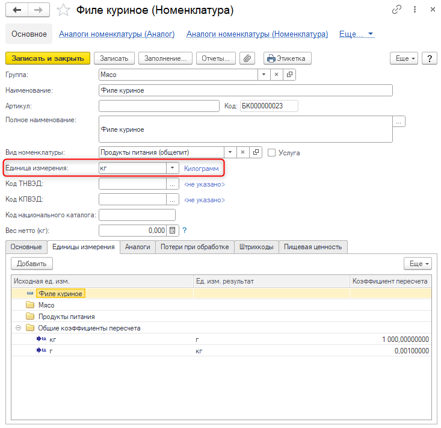This screenshot has height=428, width=441.
Task: Open the Группа record via open icon
Action: coord(289,75)
